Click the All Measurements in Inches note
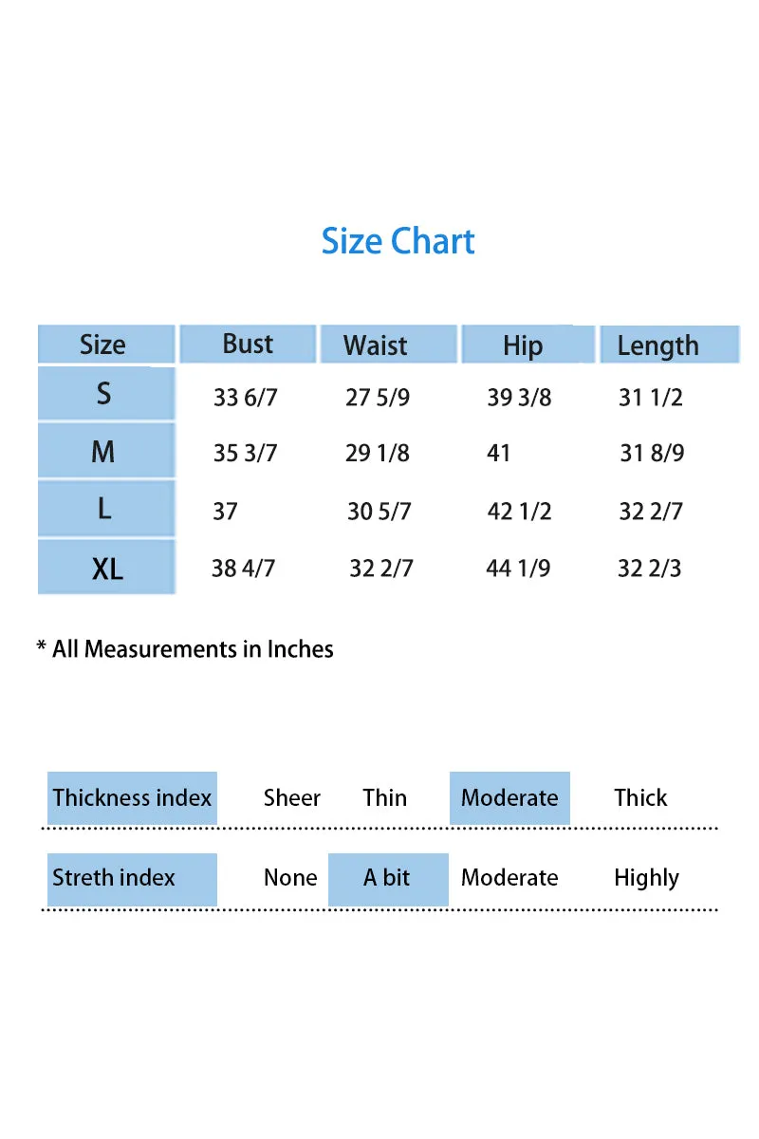Screen dimensions: 759x1139 [x=185, y=649]
